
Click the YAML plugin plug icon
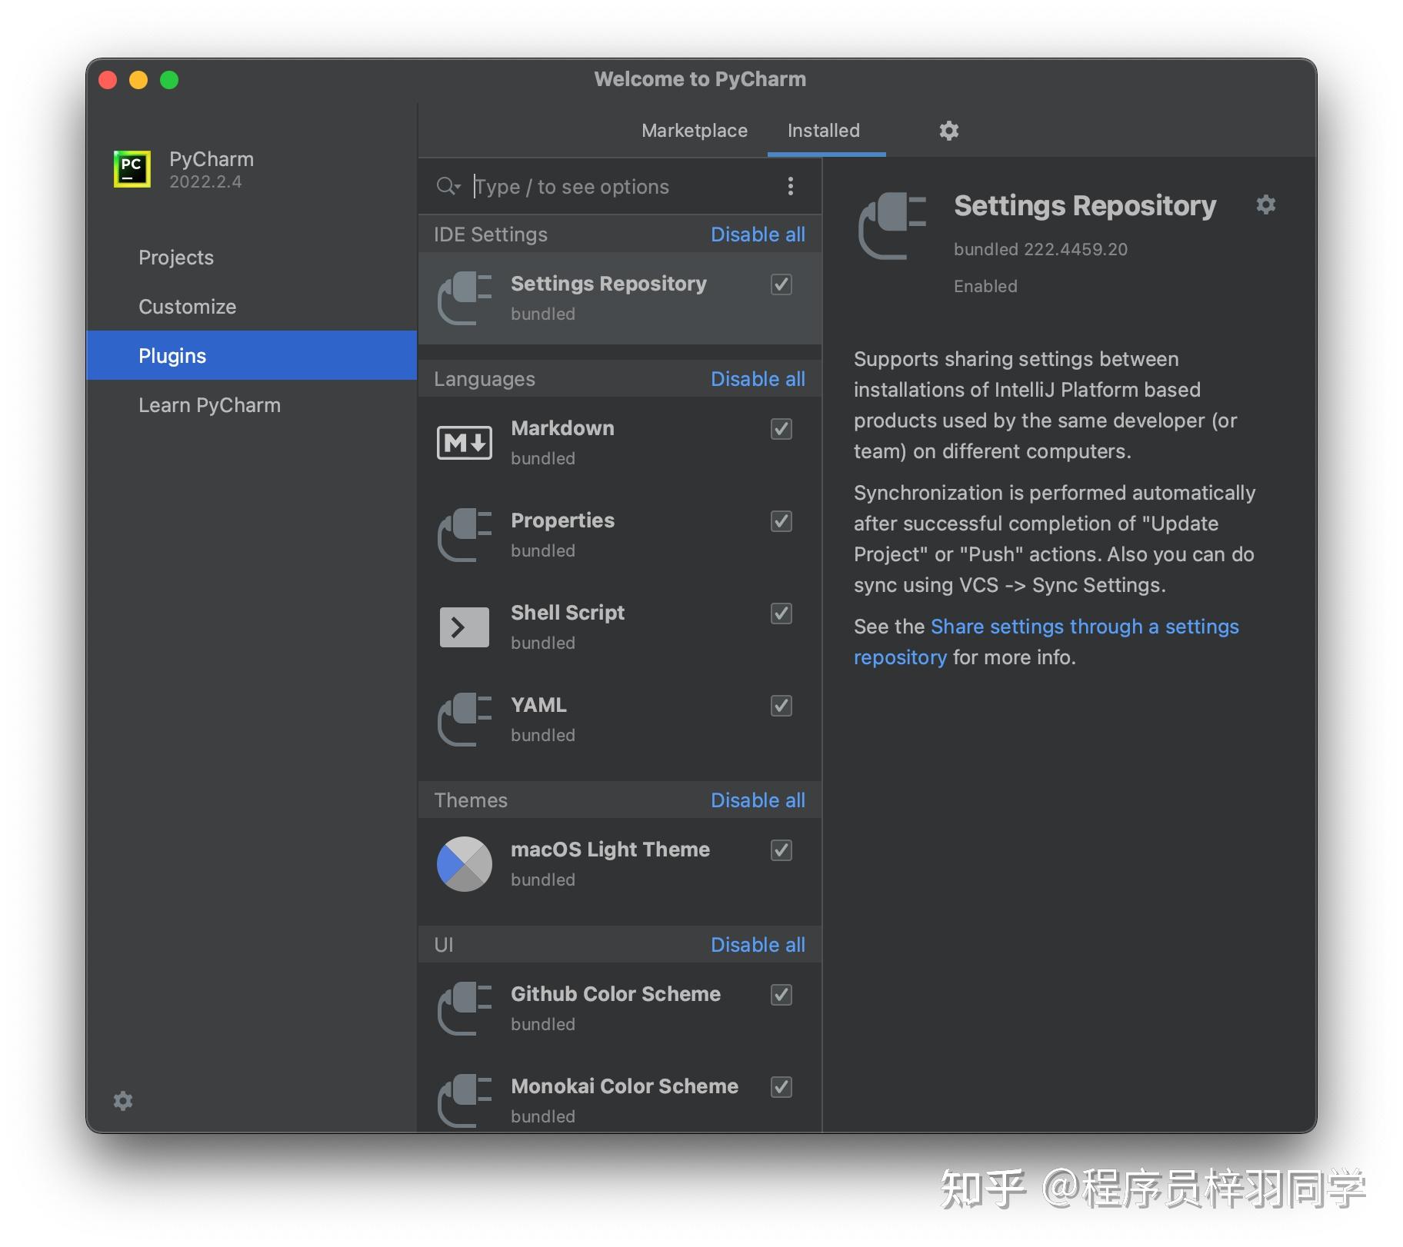(464, 720)
